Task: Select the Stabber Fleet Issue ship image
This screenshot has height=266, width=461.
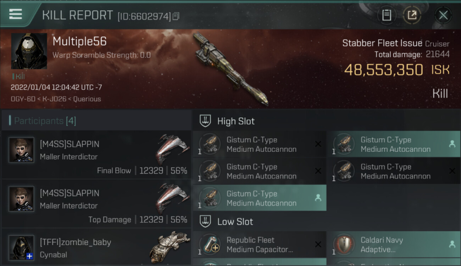Action: pyautogui.click(x=230, y=69)
